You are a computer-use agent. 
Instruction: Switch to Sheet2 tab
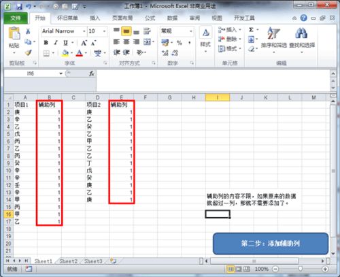[68, 261]
